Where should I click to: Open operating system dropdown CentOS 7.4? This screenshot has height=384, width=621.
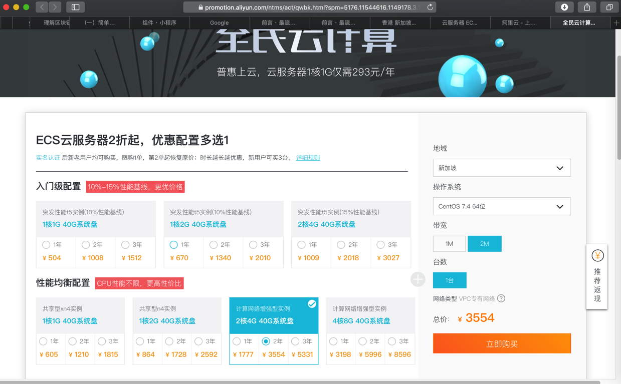(x=502, y=206)
